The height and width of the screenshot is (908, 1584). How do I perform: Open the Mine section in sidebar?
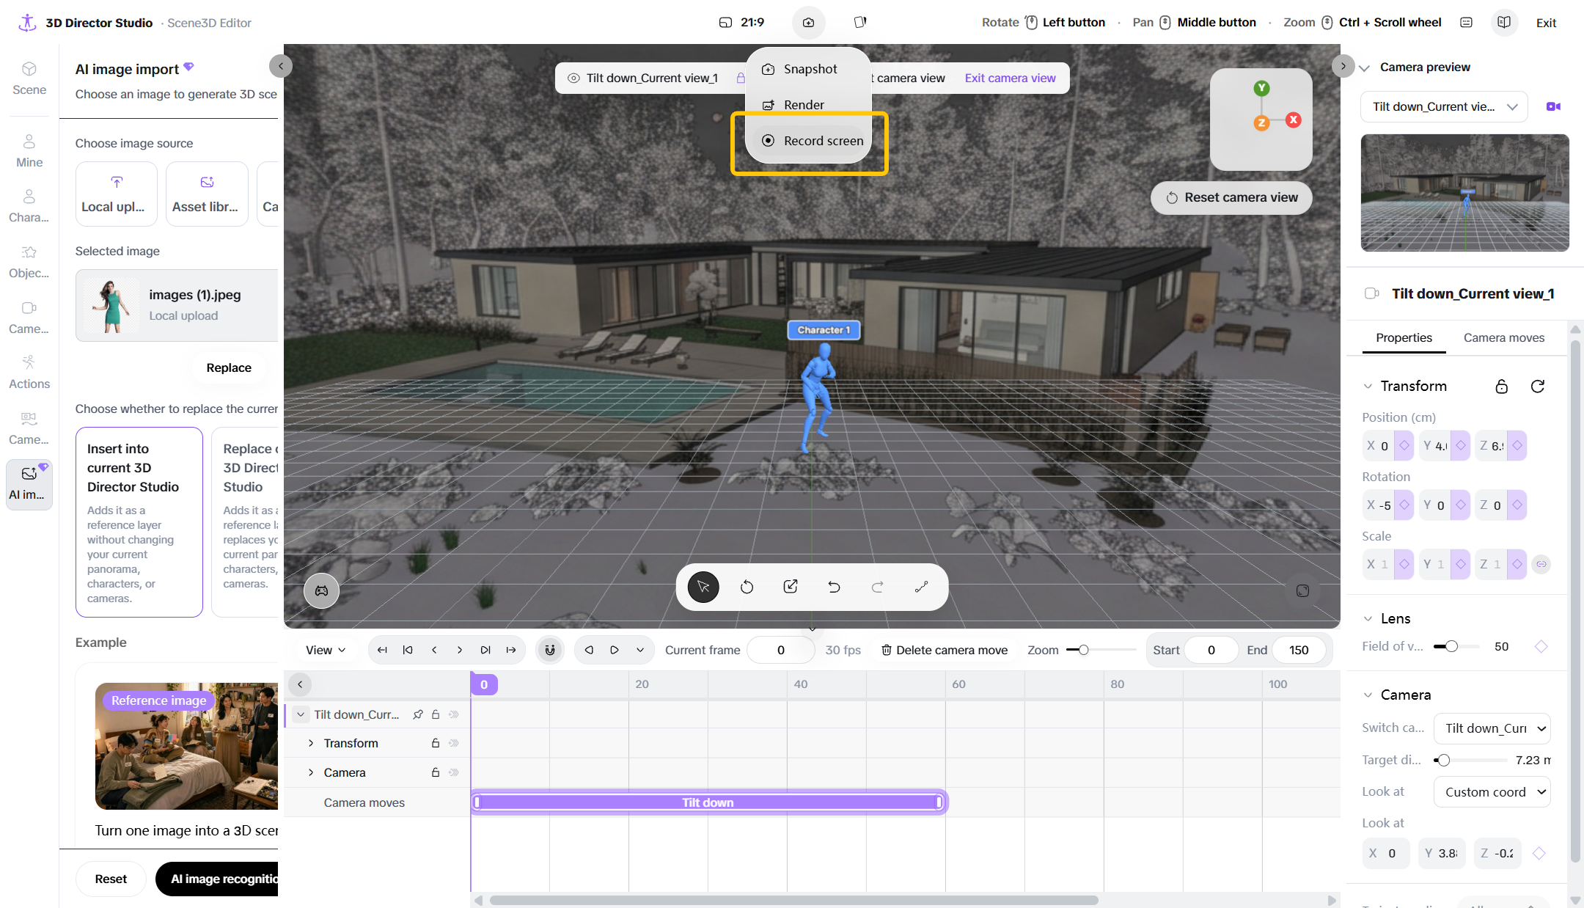point(29,151)
